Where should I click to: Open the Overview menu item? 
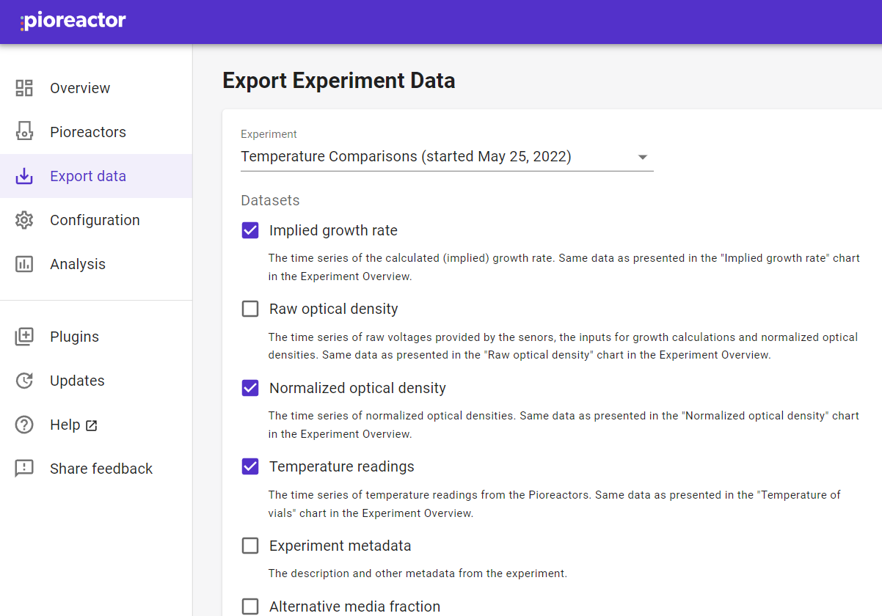coord(96,88)
